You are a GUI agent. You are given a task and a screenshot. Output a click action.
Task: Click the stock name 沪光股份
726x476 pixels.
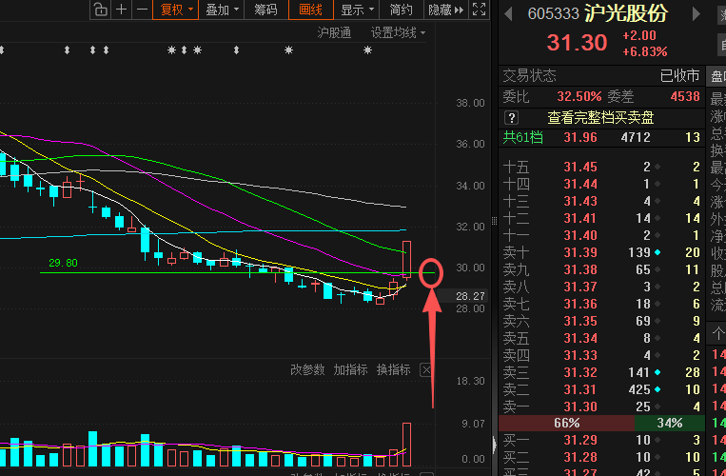pos(625,13)
